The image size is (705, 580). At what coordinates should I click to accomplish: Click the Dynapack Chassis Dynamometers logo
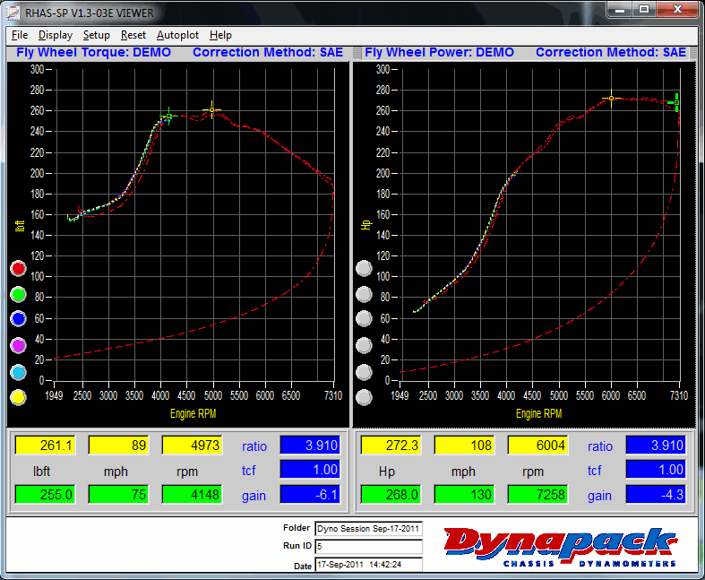560,546
